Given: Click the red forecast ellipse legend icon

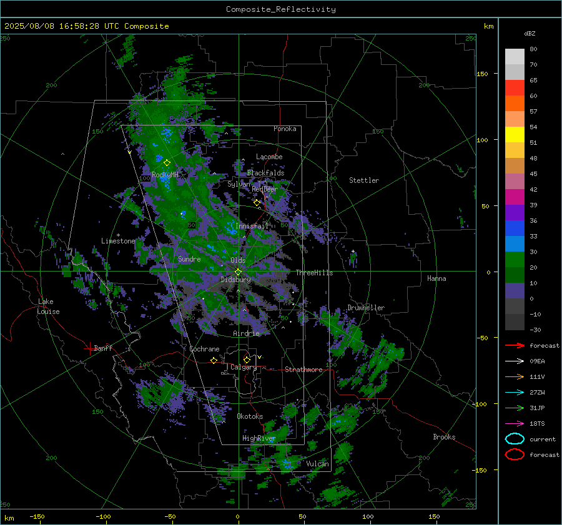Looking at the screenshot, I should 515,454.
